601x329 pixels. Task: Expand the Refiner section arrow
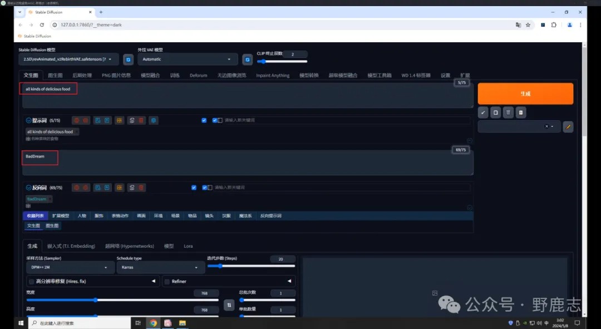[289, 281]
